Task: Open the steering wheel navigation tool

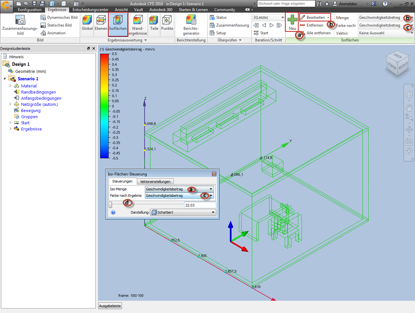Action: click(409, 94)
